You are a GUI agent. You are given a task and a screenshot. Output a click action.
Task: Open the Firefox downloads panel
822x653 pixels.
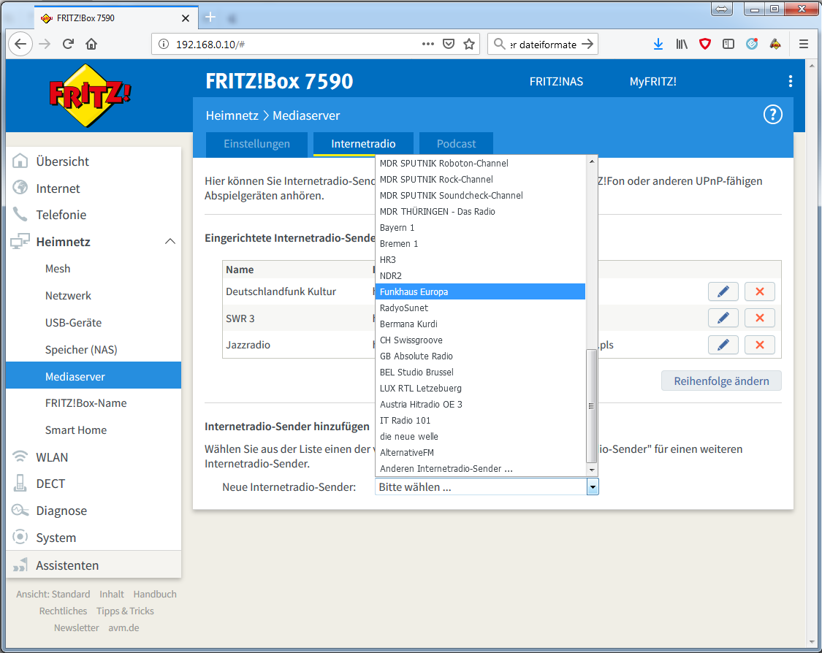pos(658,44)
